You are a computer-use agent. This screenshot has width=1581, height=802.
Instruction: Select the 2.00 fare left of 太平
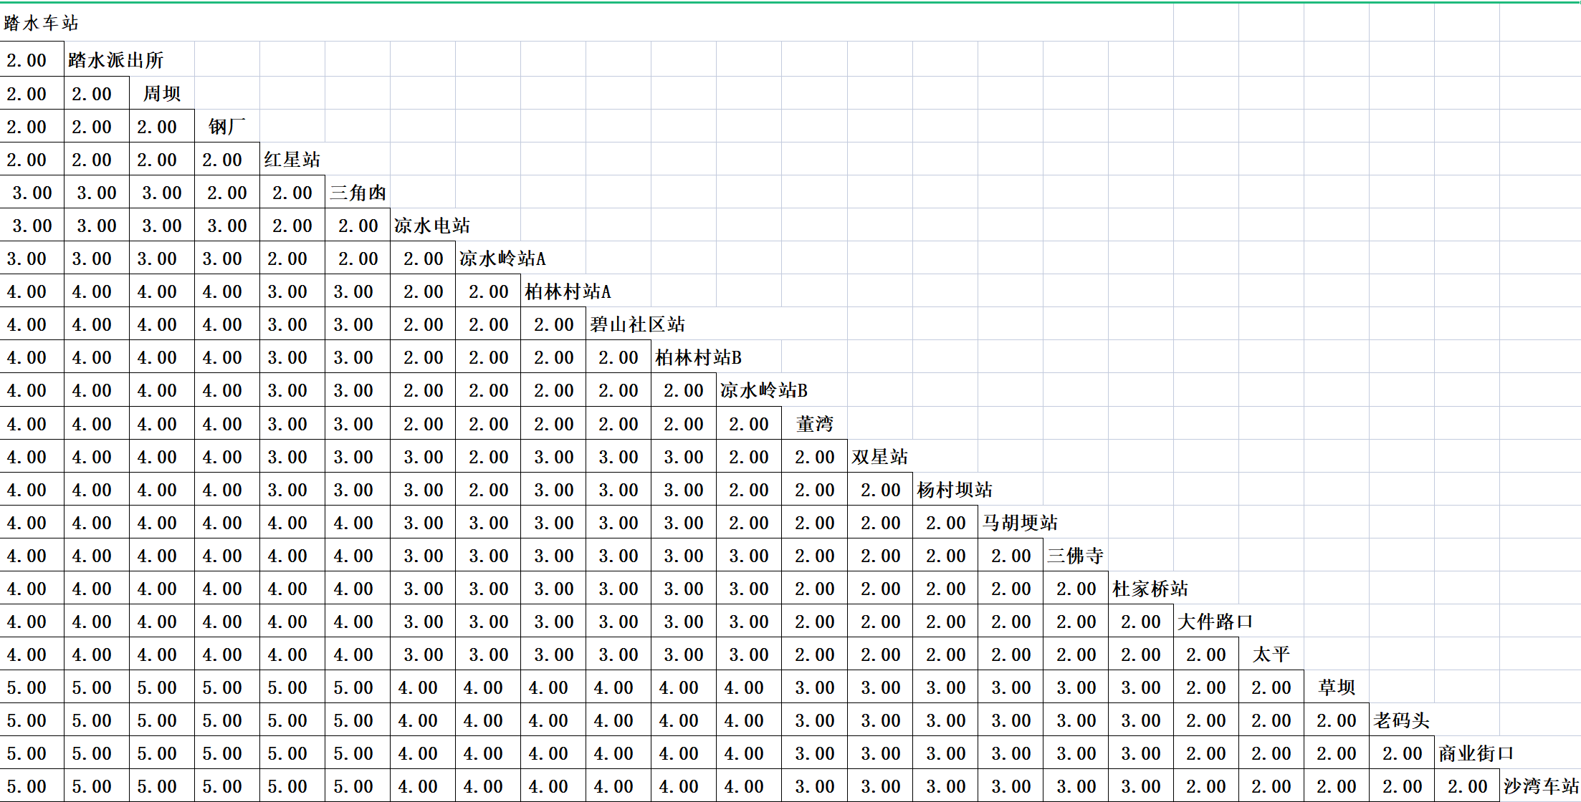(1206, 654)
